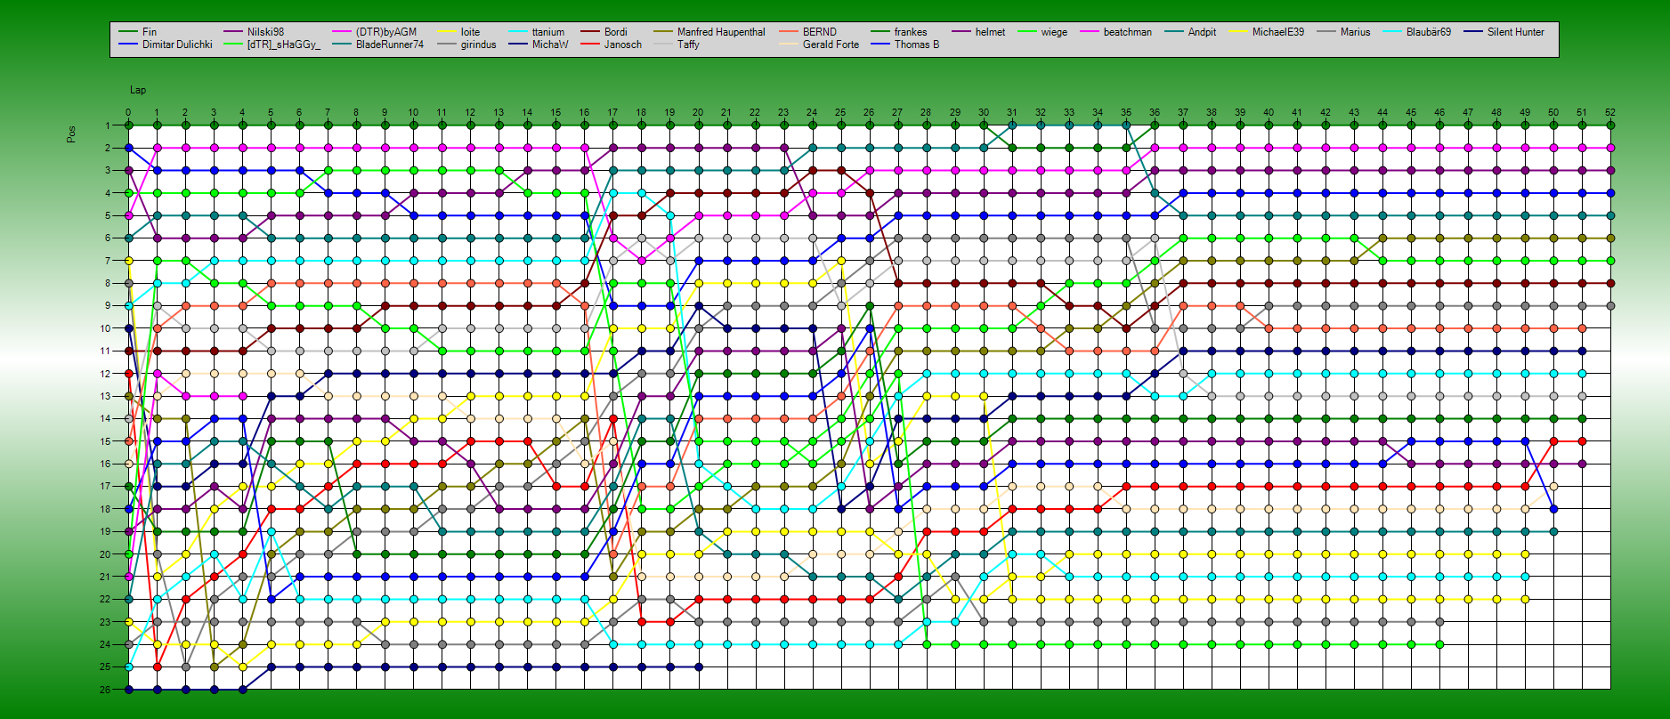Screen dimensions: 1670x719
Task: Click Gerald Forte in the legend
Action: pyautogui.click(x=831, y=44)
